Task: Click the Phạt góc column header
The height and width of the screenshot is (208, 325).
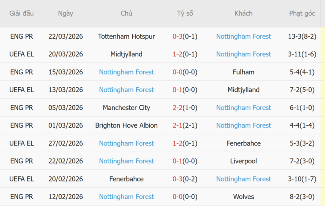Action: coord(302,13)
